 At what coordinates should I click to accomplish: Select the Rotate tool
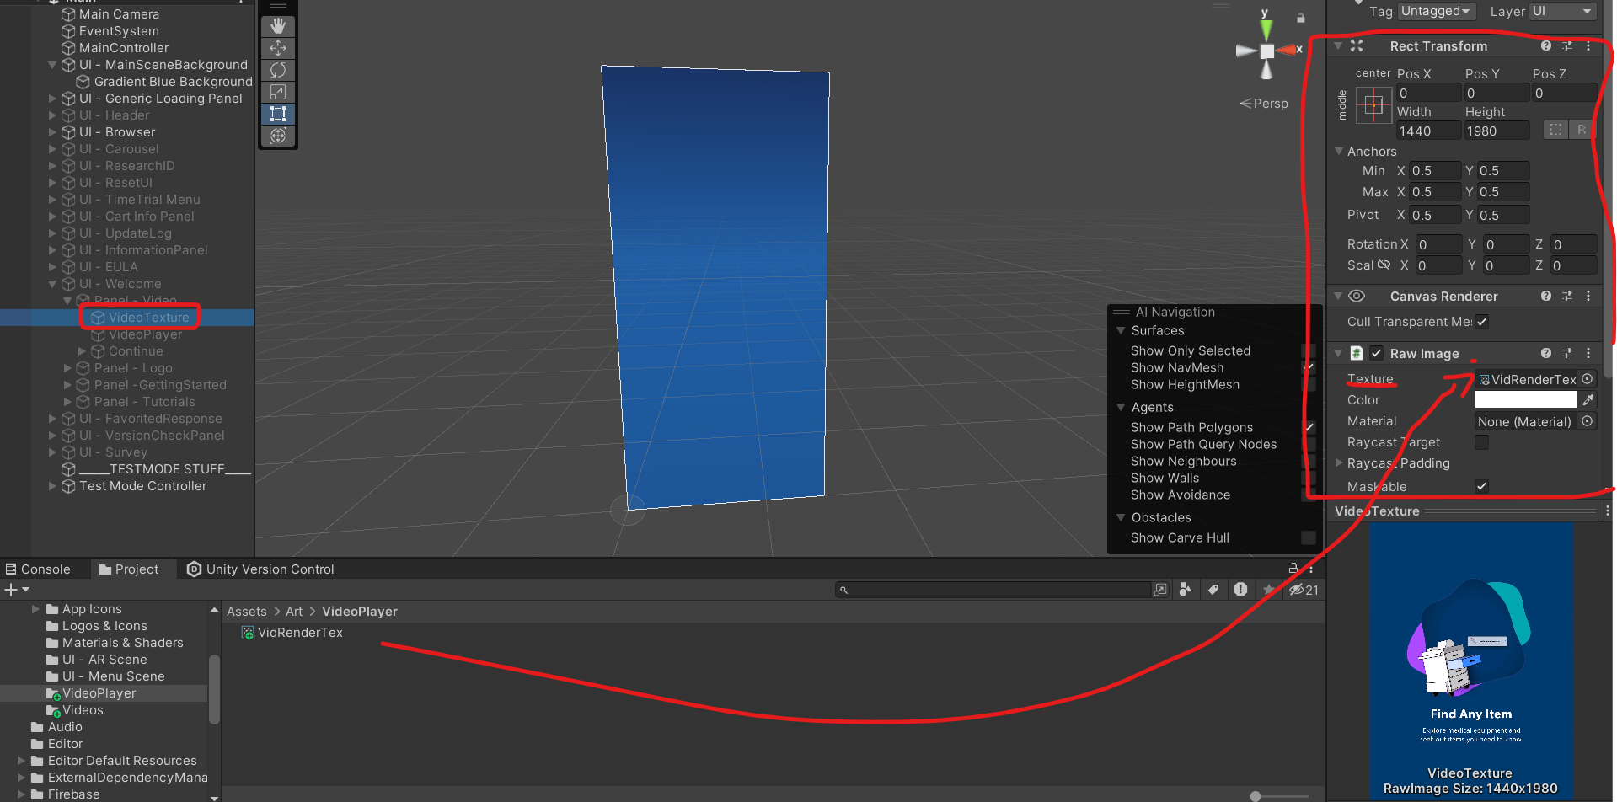pos(278,70)
